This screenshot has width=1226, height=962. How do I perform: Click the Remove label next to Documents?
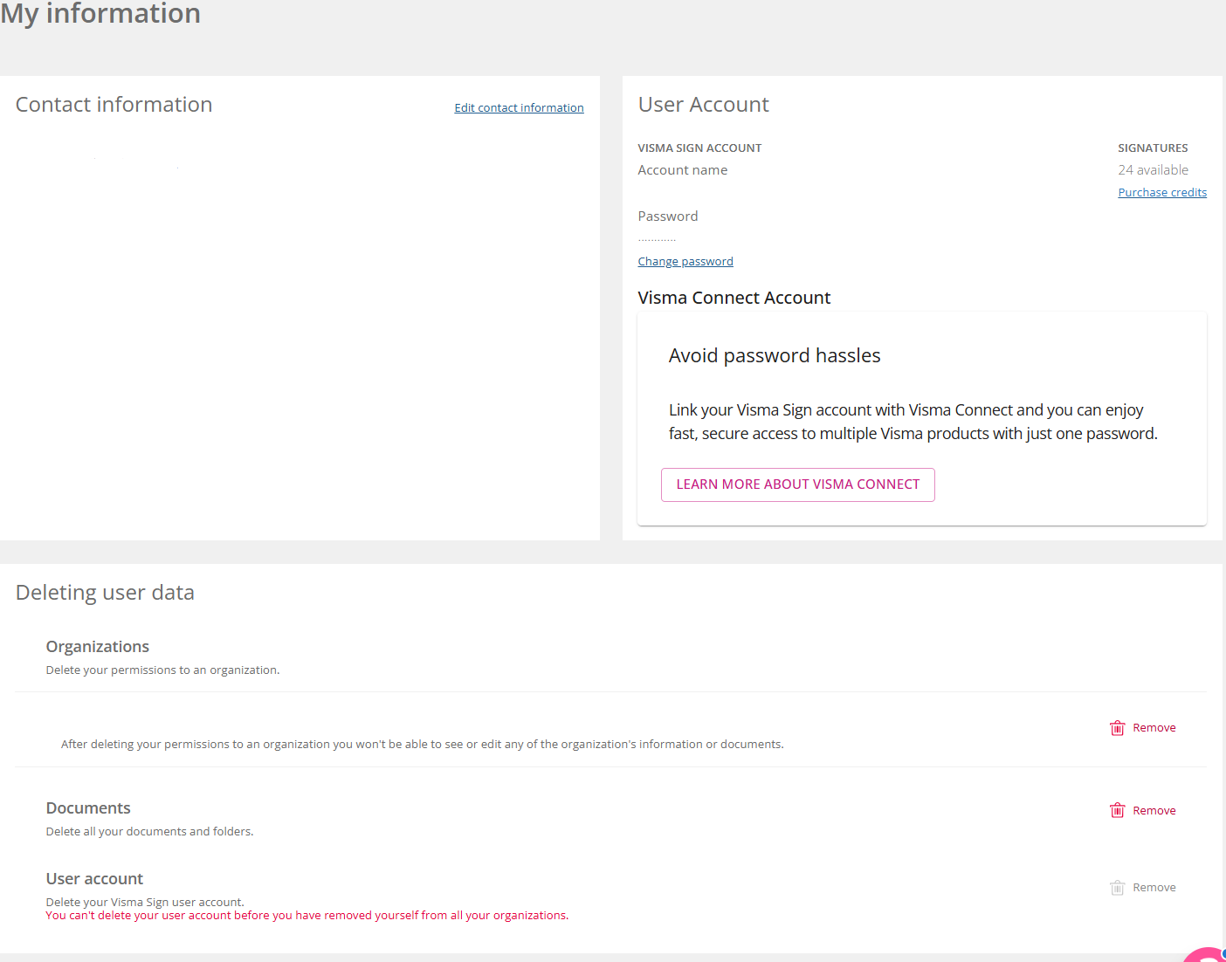pyautogui.click(x=1154, y=811)
